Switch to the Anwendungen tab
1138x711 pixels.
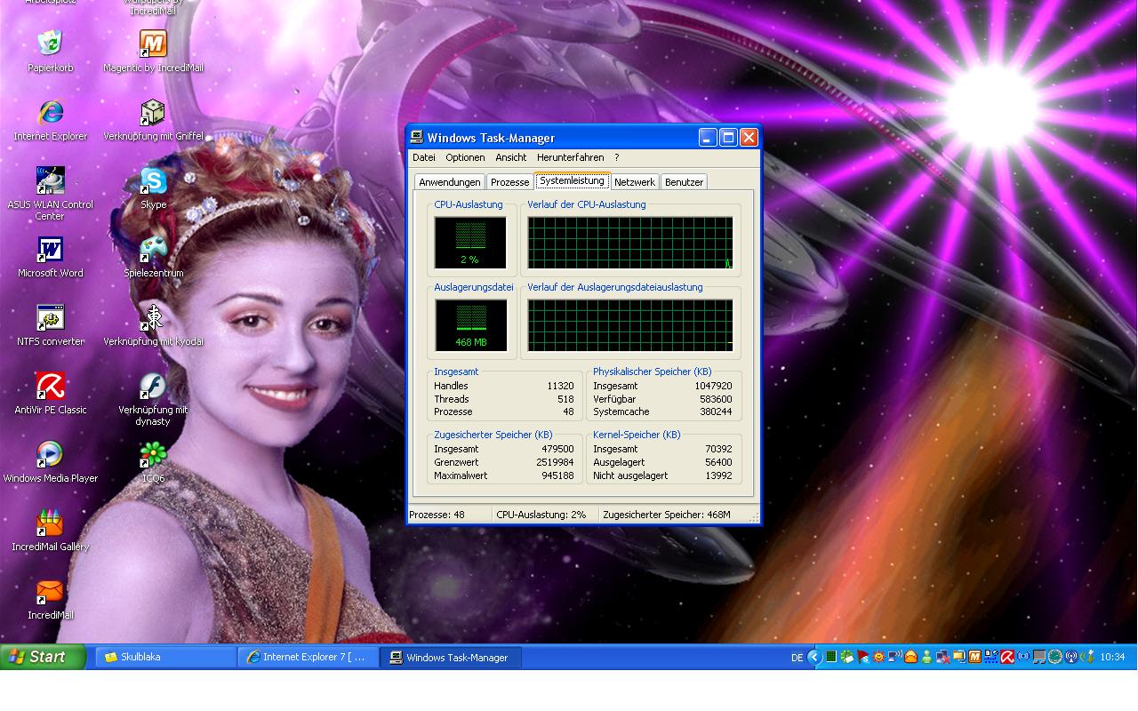(x=449, y=182)
